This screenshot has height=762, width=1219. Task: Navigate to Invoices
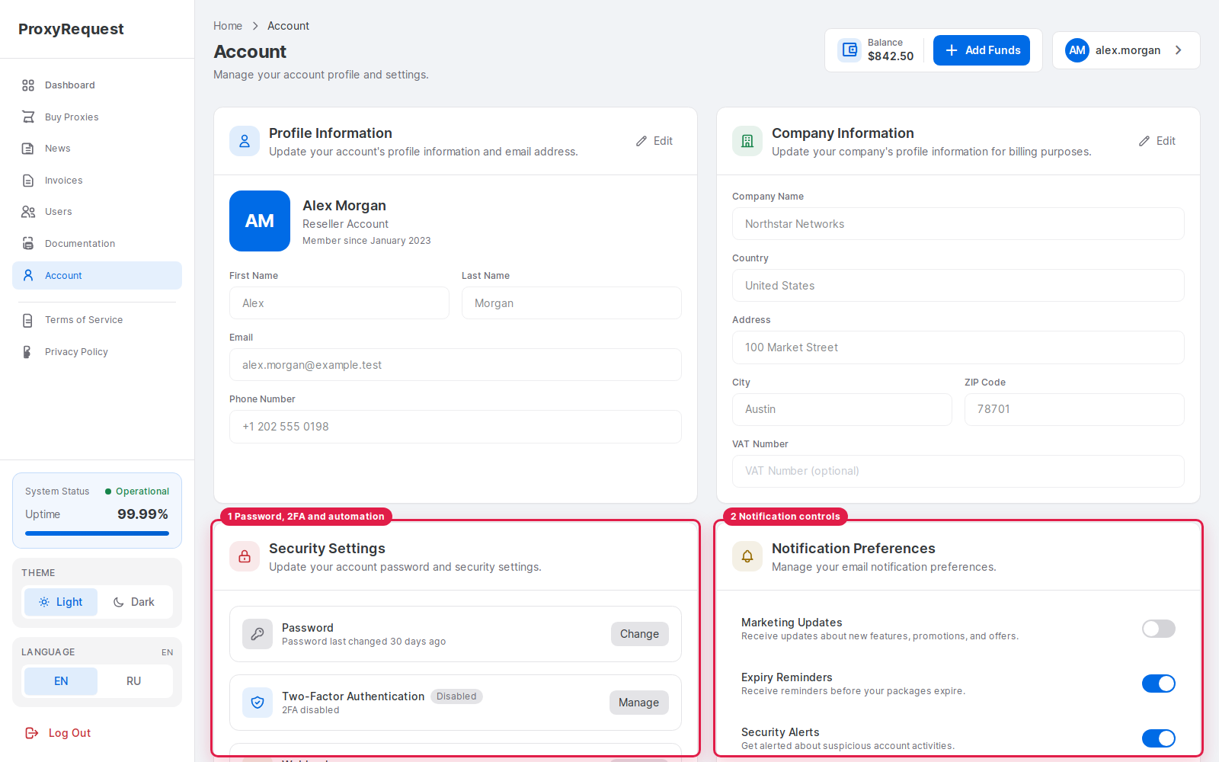click(97, 181)
